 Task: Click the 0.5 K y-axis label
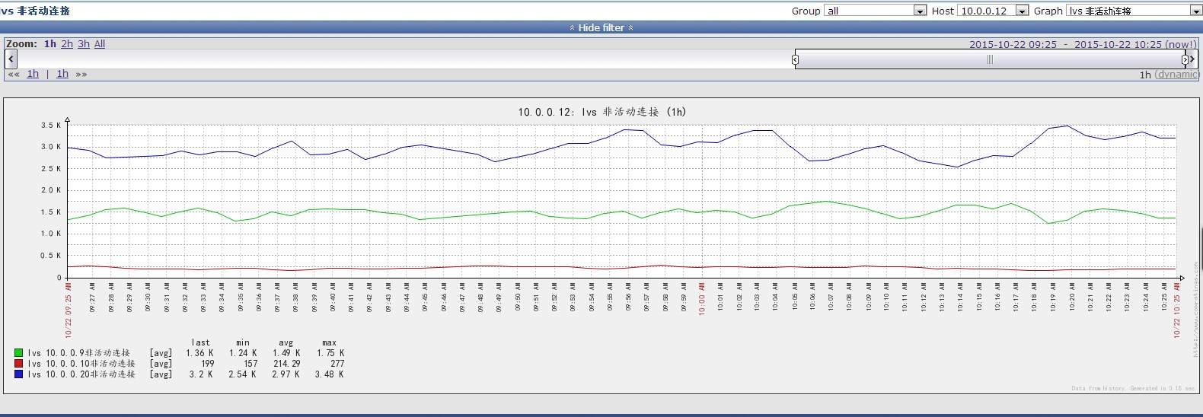(x=51, y=256)
